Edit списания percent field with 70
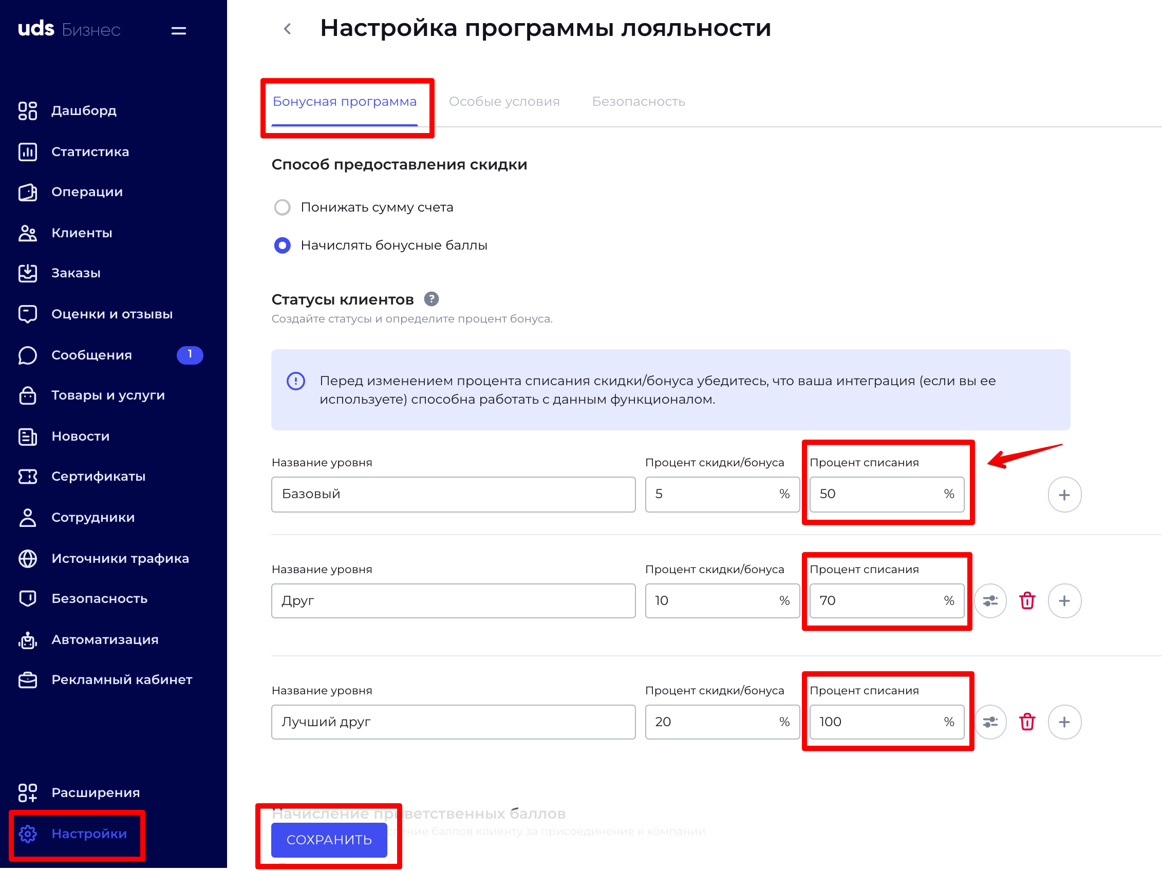 [x=887, y=601]
